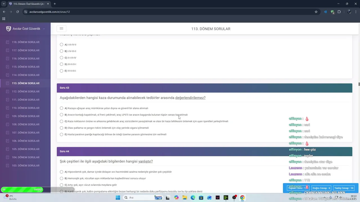The image size is (360, 202).
Task: Open File Explorer from the taskbar
Action: click(x=185, y=198)
